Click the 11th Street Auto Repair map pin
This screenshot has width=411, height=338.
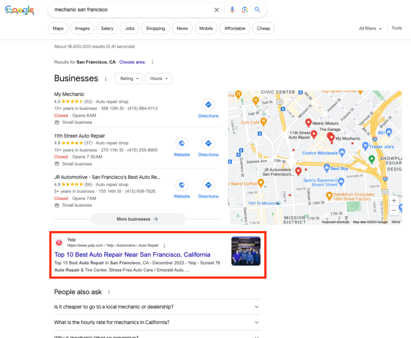pos(314,135)
